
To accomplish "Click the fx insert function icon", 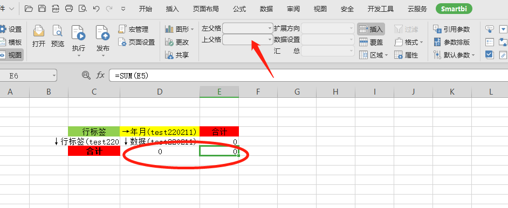I will coord(100,75).
